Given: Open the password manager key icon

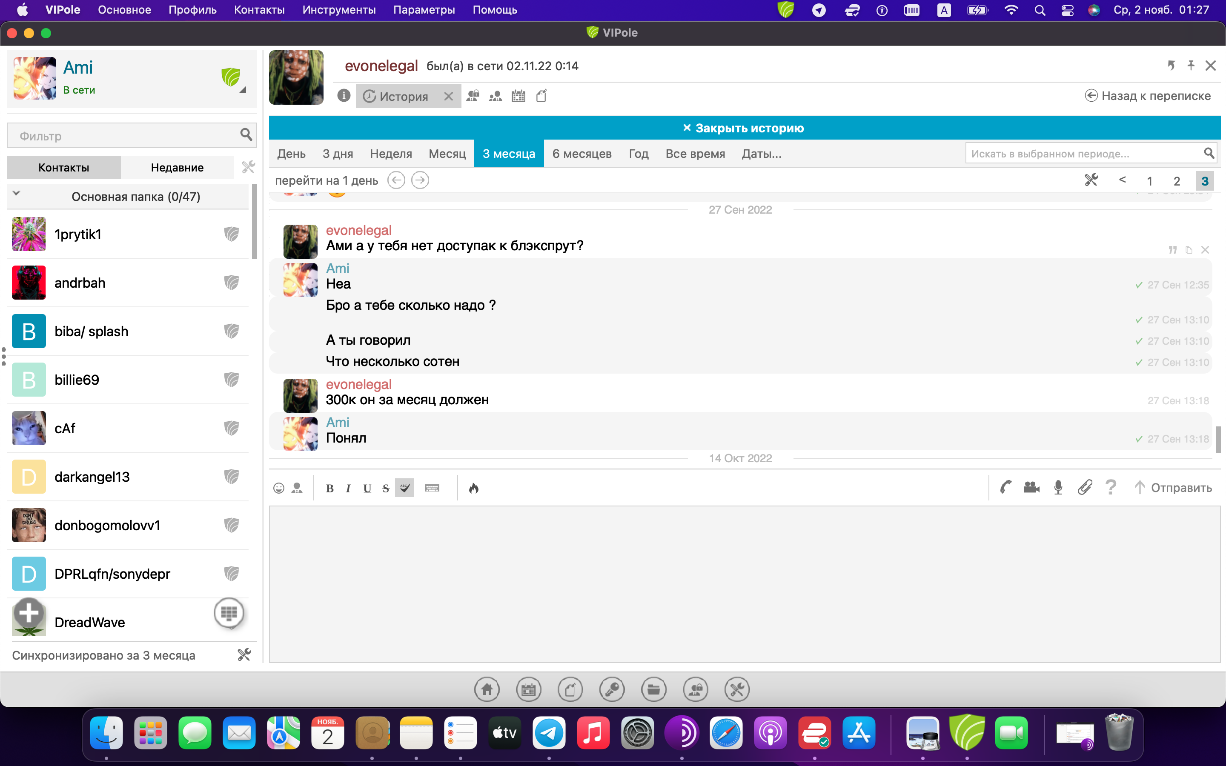Looking at the screenshot, I should pyautogui.click(x=611, y=689).
